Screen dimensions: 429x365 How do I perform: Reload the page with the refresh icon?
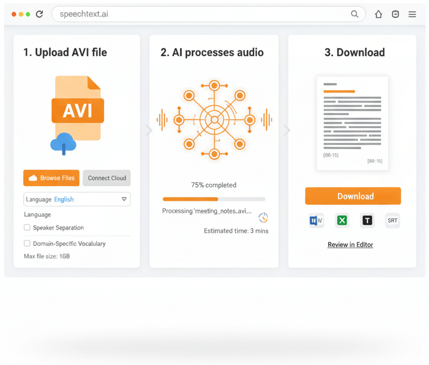(39, 14)
